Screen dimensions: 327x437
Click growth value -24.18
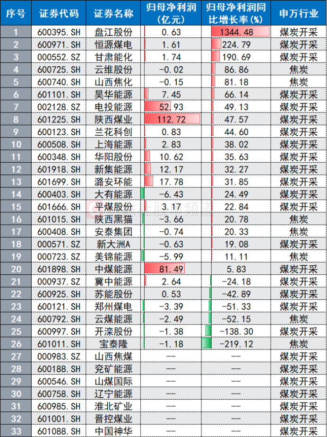coord(236,281)
